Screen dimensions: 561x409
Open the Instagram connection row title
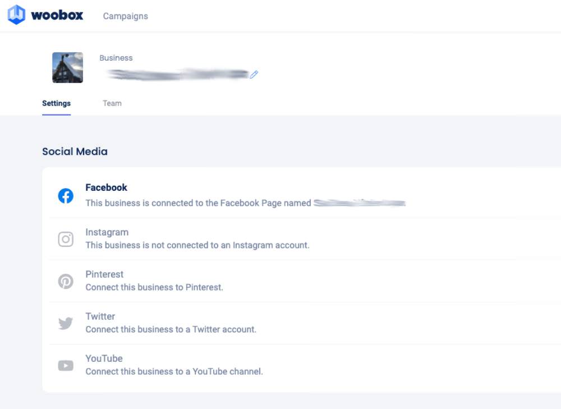pos(107,232)
